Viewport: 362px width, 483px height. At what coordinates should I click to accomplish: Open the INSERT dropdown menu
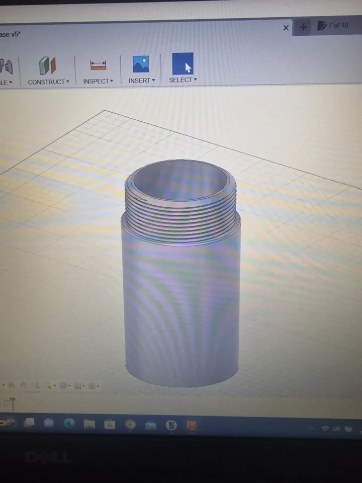point(142,80)
